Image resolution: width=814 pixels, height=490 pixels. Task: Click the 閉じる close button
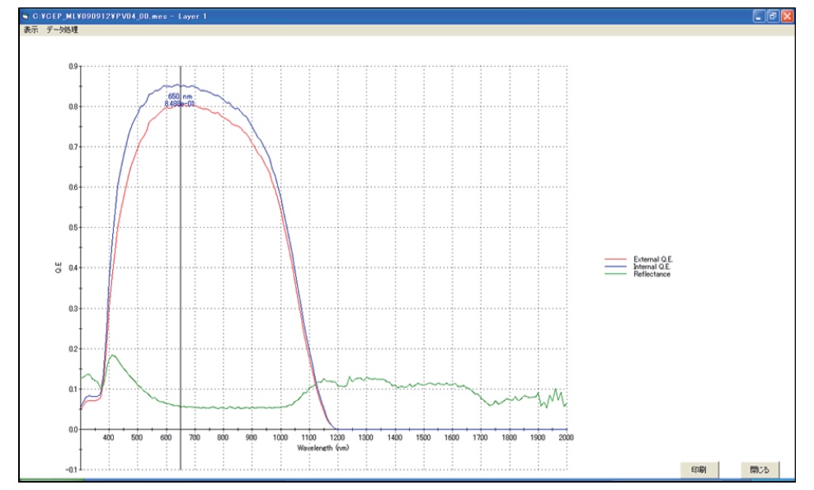pyautogui.click(x=760, y=469)
